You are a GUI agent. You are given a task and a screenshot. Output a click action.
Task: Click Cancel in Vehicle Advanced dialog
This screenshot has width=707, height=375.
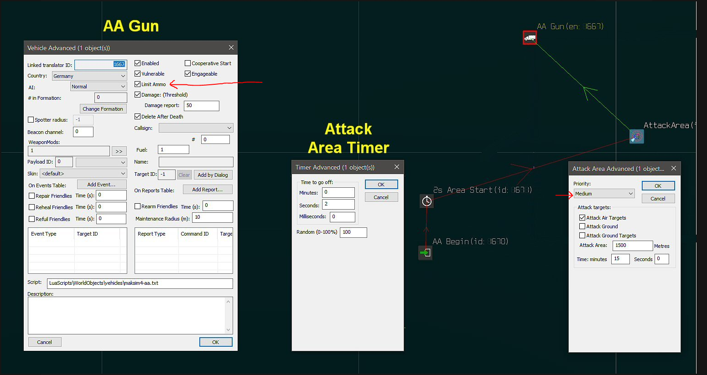click(x=45, y=342)
